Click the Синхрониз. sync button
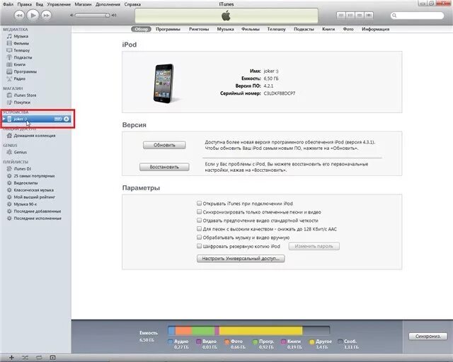453x362 pixels. click(428, 337)
